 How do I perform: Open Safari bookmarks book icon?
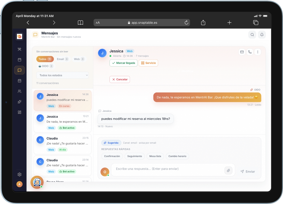(x=80, y=23)
